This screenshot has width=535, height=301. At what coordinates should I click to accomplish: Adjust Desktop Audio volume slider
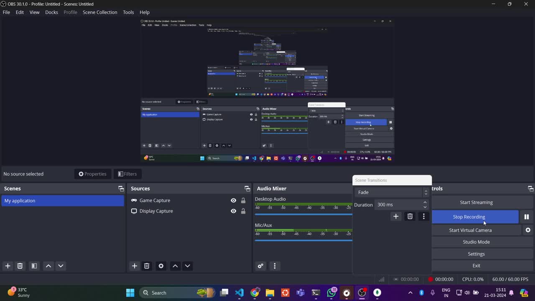click(x=303, y=214)
